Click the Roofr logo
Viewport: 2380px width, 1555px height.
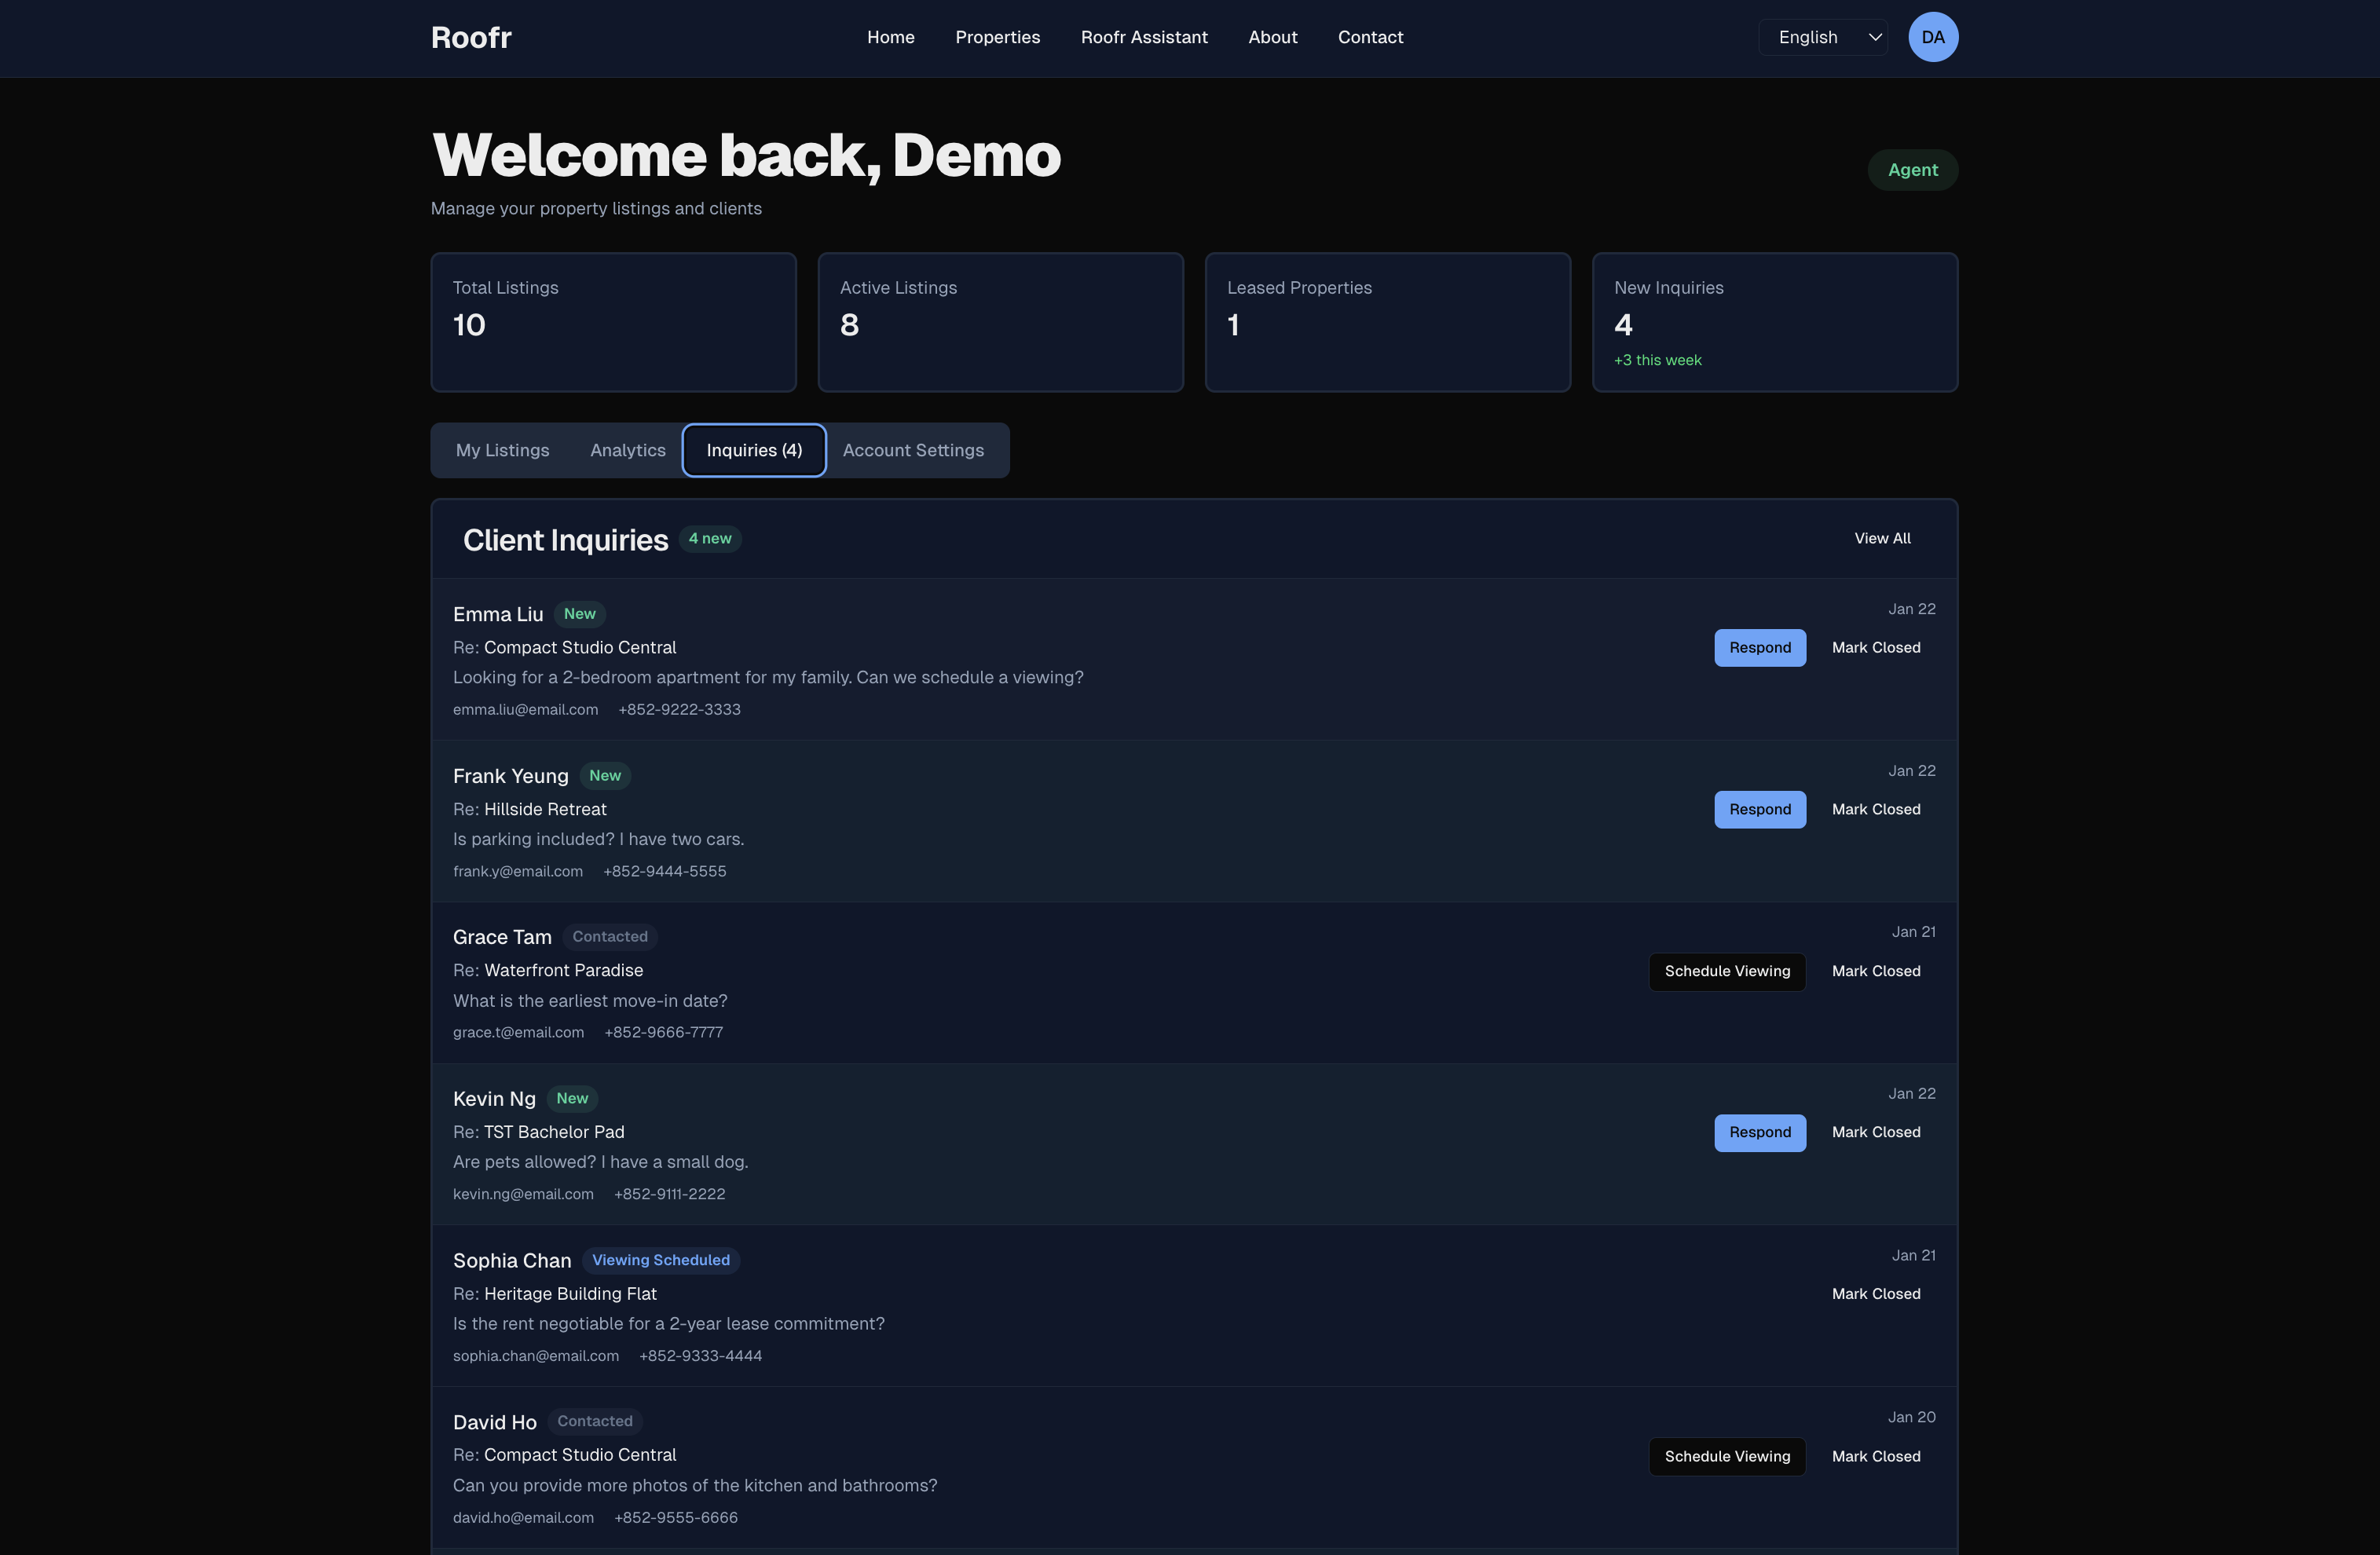coord(471,37)
